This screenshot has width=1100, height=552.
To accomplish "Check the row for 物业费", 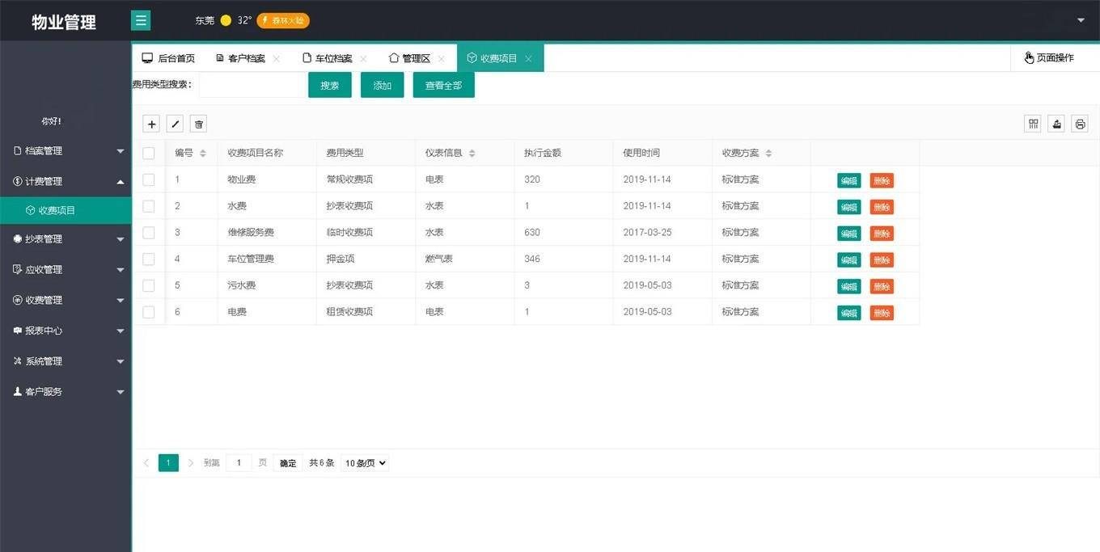I will click(149, 179).
